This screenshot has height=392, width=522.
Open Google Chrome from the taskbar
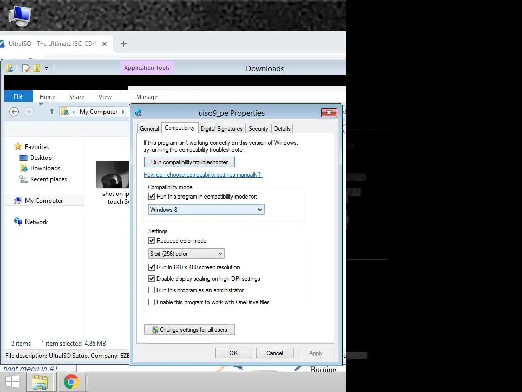tap(71, 382)
